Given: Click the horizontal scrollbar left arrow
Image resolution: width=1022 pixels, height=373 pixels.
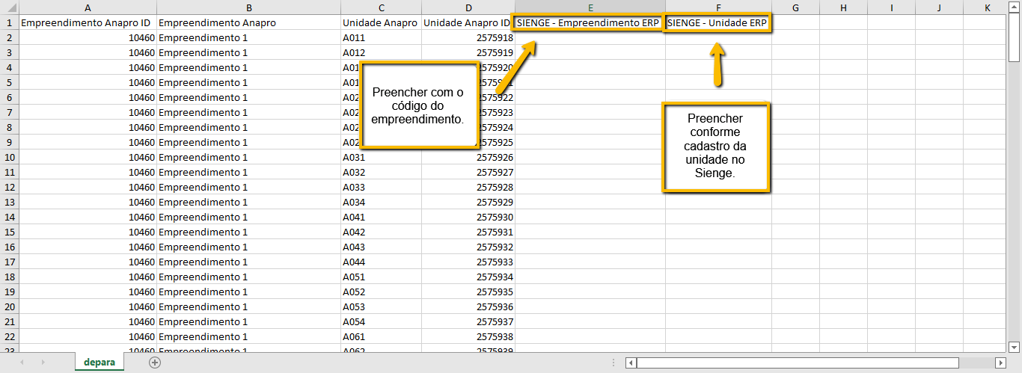Looking at the screenshot, I should pos(631,363).
